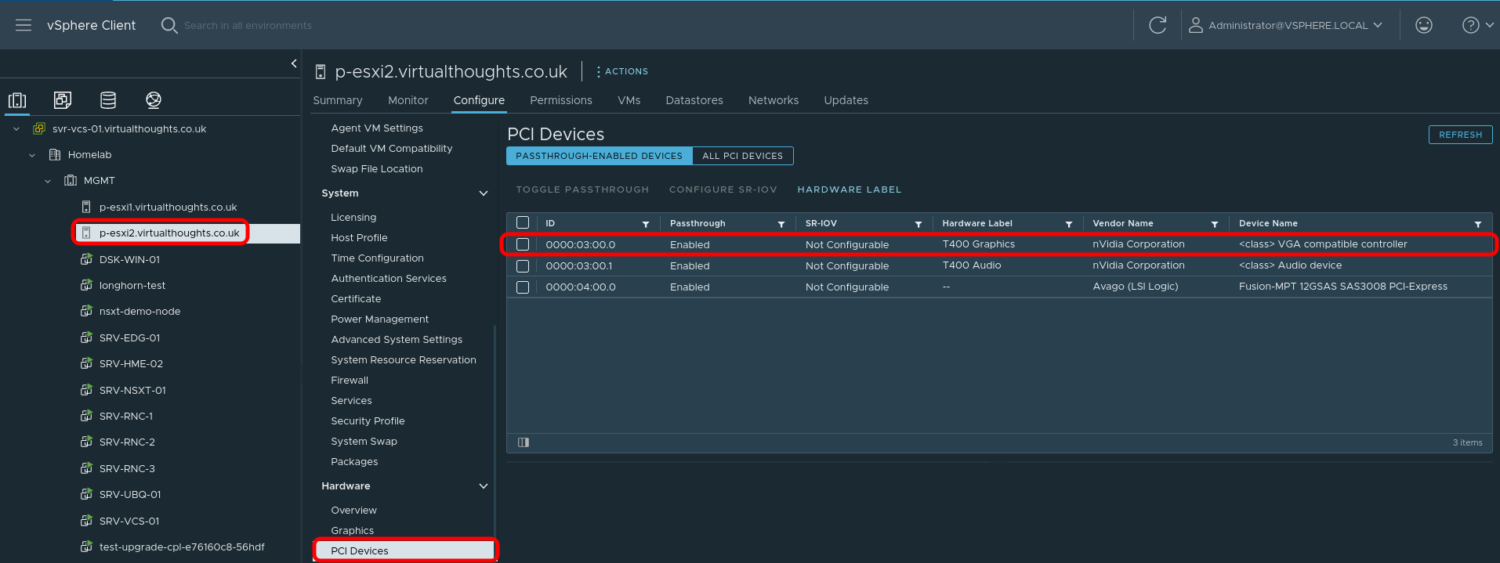Image resolution: width=1500 pixels, height=563 pixels.
Task: Open the Datastores tab
Action: tap(694, 100)
